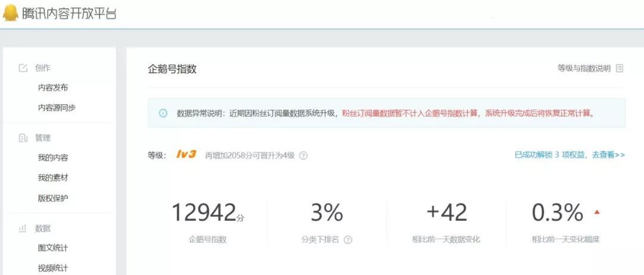This screenshot has height=275, width=644.
Task: Click the 创作 section header
Action: coord(43,68)
